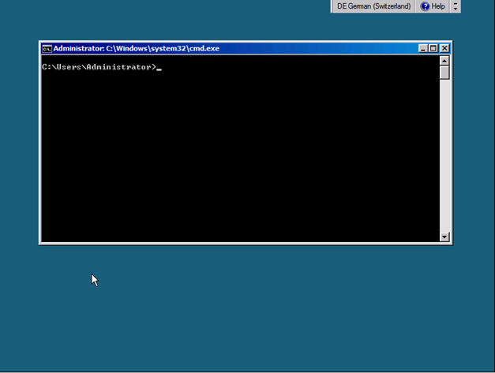This screenshot has height=373, width=495.
Task: Click the Administrator cmd.exe title bar text
Action: click(136, 49)
